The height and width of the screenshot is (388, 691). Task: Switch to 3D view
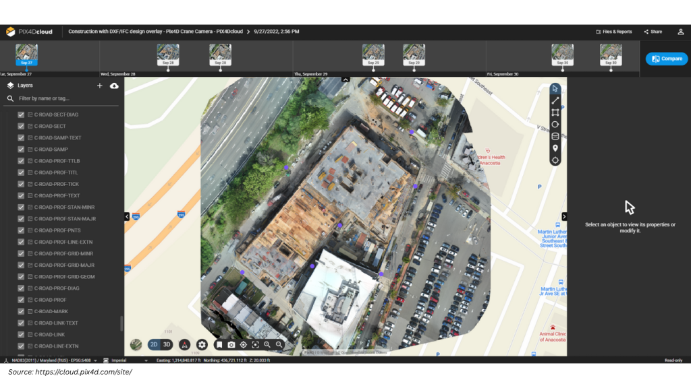pos(167,345)
